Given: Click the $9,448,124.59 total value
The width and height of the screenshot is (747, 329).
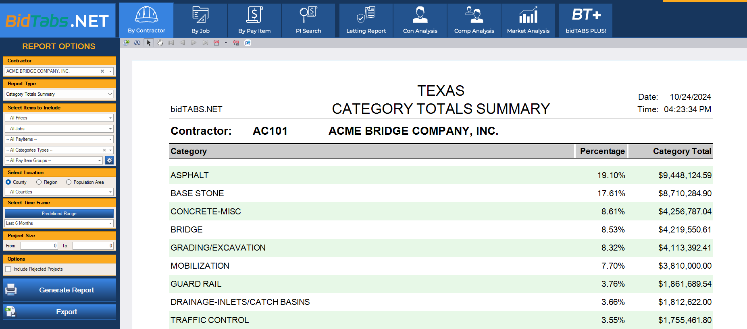Looking at the screenshot, I should [685, 175].
